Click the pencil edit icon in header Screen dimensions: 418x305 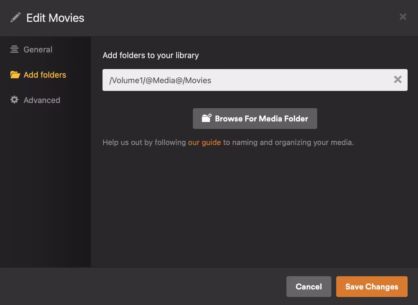click(x=15, y=18)
